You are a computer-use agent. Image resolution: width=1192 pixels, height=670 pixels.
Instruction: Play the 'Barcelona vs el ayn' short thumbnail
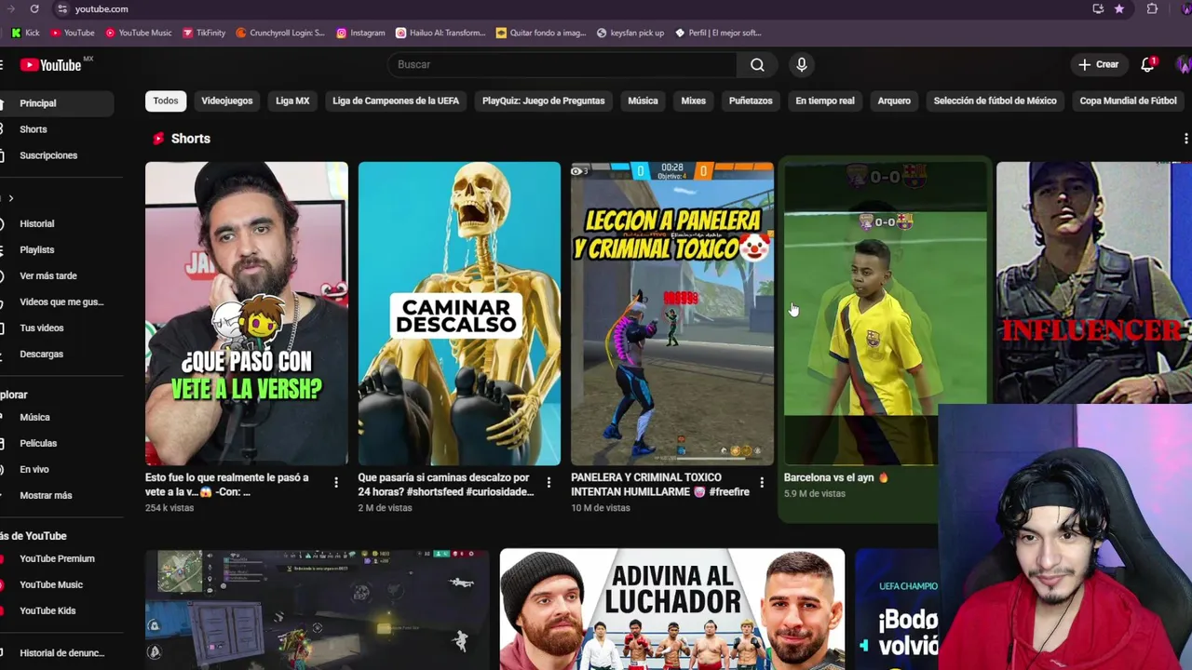[x=885, y=314]
